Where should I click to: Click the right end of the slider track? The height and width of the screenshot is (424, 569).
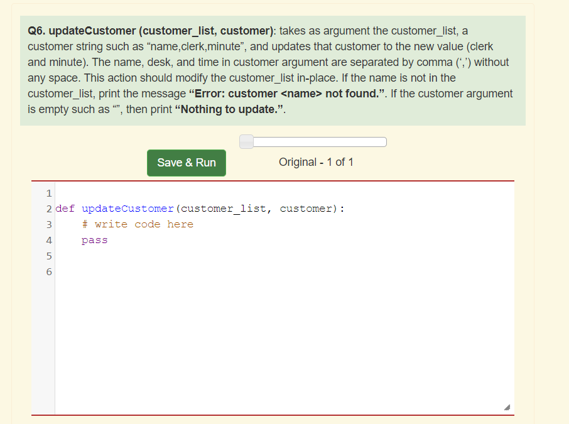(x=382, y=141)
